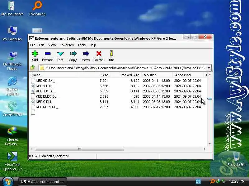Open SerpentIA32 desktop icon

pyautogui.click(x=12, y=109)
